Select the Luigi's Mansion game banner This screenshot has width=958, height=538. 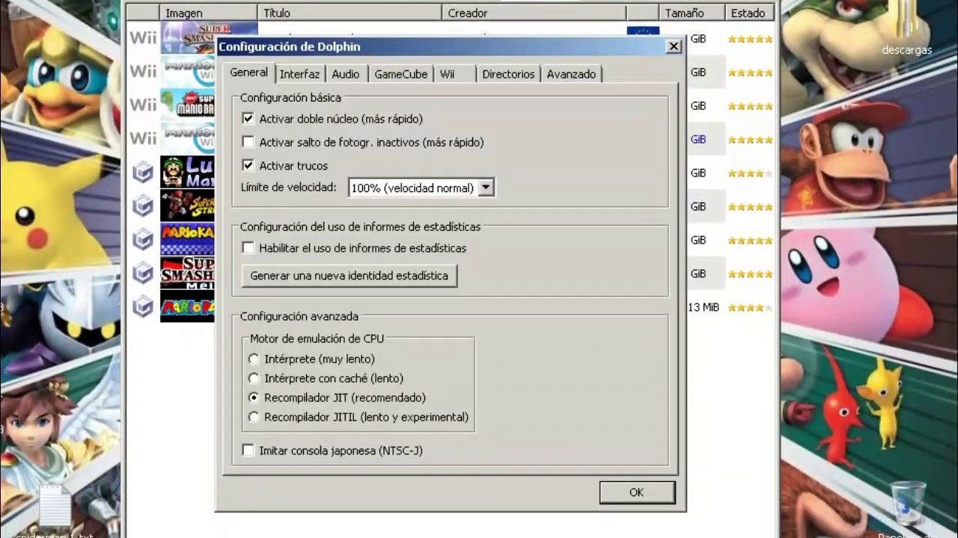tap(187, 173)
